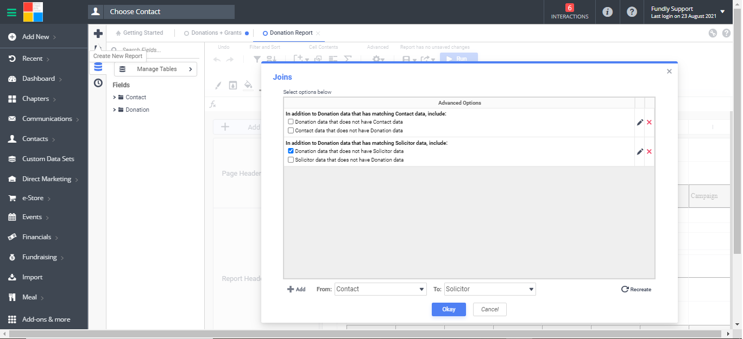Click the Search Fields input

[155, 49]
